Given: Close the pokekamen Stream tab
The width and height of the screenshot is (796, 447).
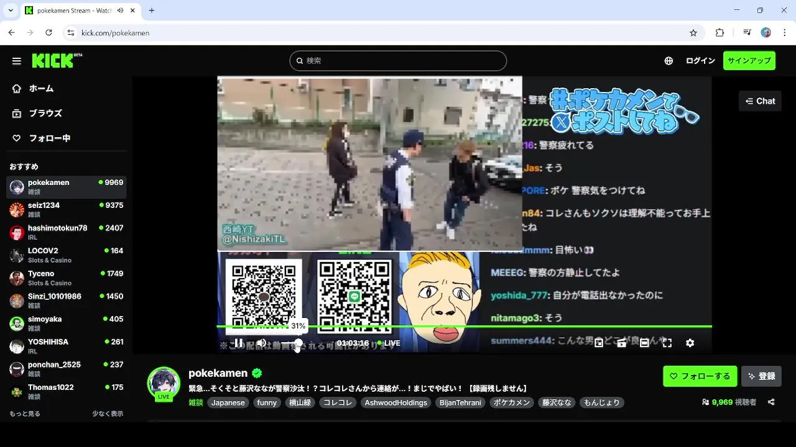Looking at the screenshot, I should [x=132, y=11].
